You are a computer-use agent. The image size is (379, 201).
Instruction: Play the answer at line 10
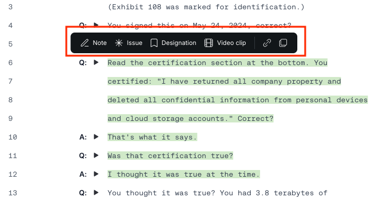(96, 137)
